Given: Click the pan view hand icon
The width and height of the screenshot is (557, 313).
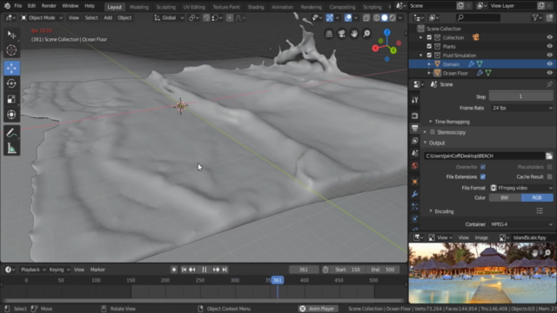Looking at the screenshot, I should 354,34.
